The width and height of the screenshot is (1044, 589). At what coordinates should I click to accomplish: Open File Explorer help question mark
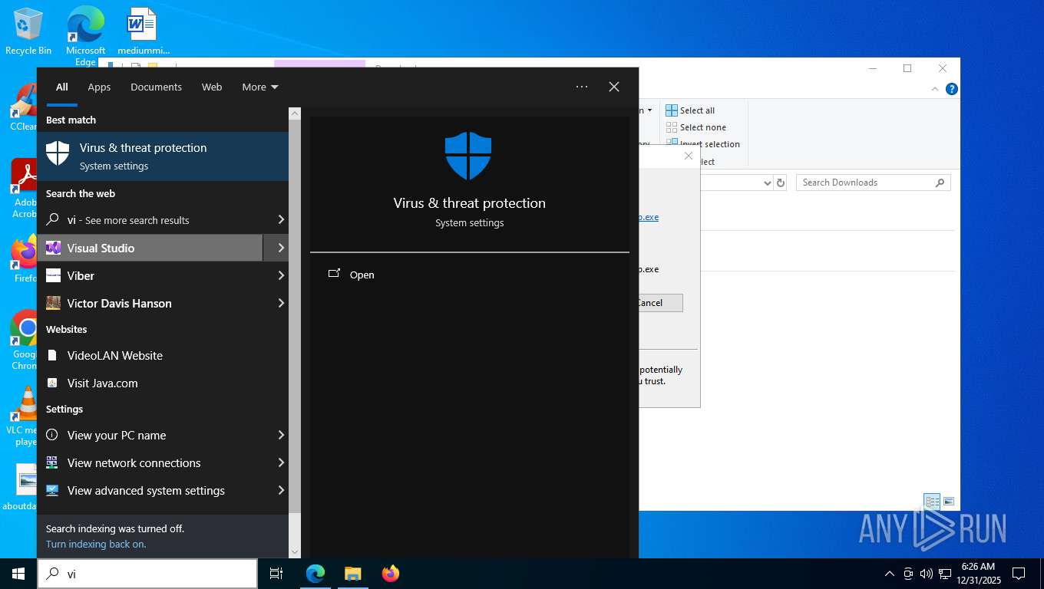(x=952, y=89)
